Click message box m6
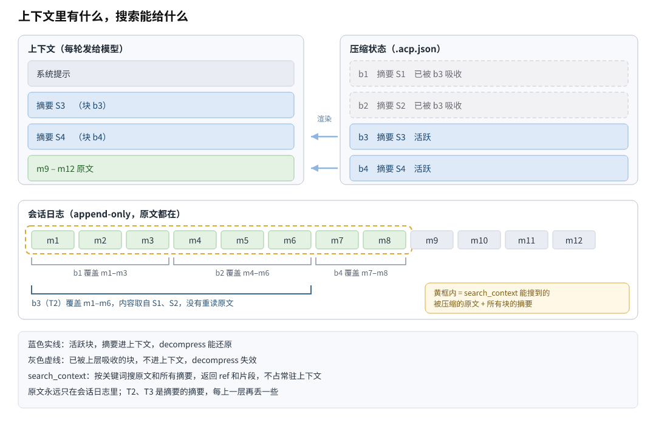 (x=290, y=240)
